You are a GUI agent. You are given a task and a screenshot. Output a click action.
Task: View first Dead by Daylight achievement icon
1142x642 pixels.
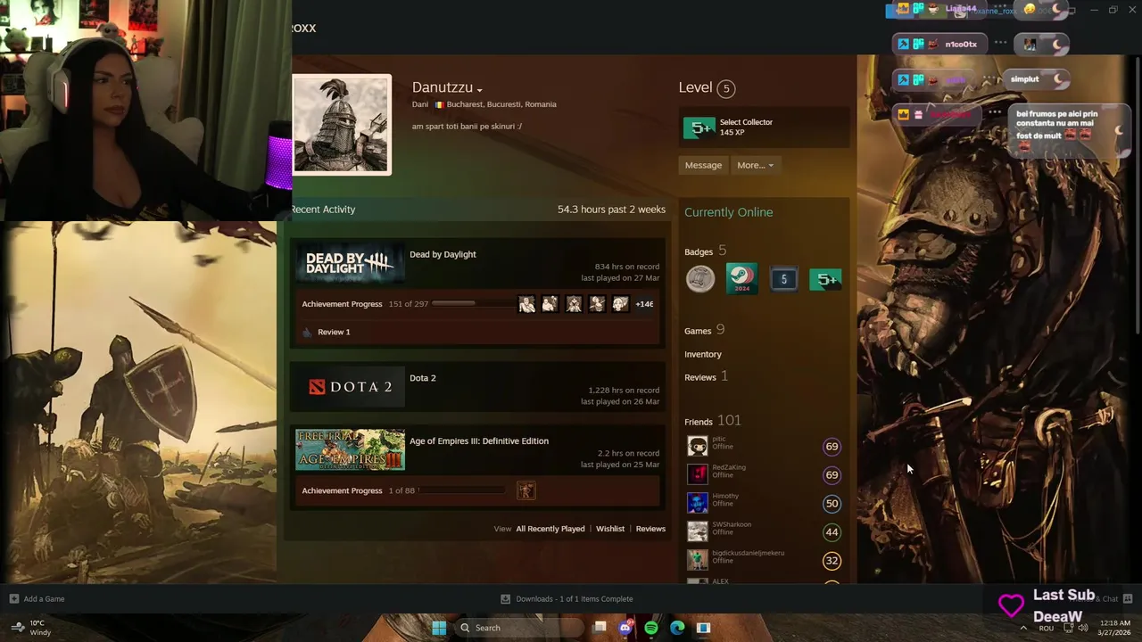[527, 304]
